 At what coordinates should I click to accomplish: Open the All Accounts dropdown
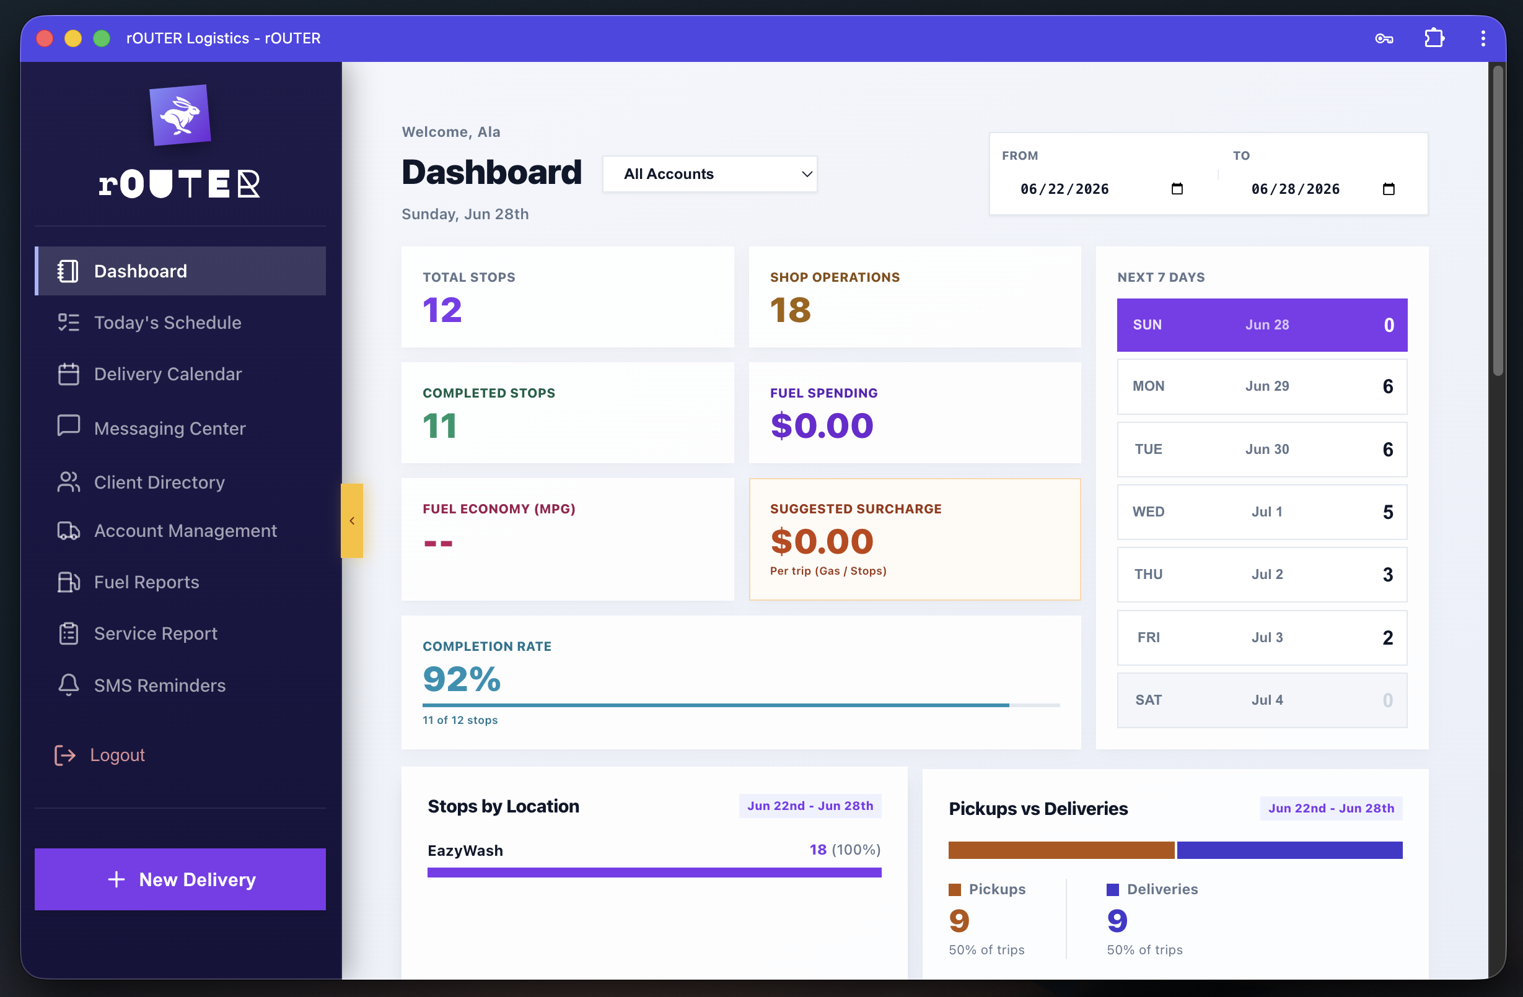[x=709, y=174]
